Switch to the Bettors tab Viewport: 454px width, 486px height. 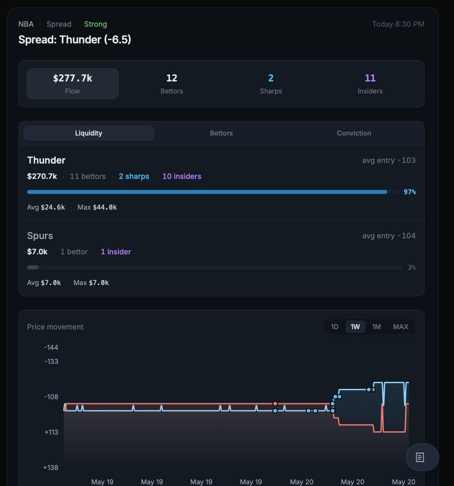tap(221, 133)
